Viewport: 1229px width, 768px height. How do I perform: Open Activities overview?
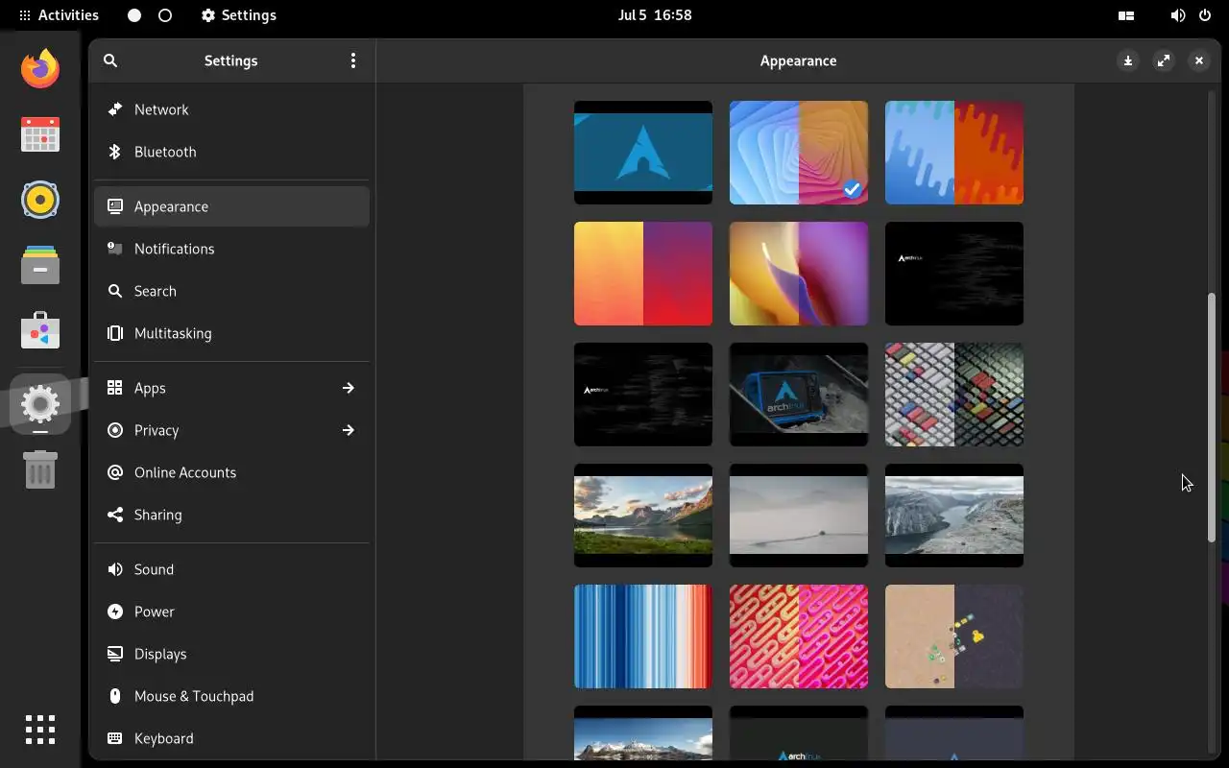pyautogui.click(x=59, y=15)
